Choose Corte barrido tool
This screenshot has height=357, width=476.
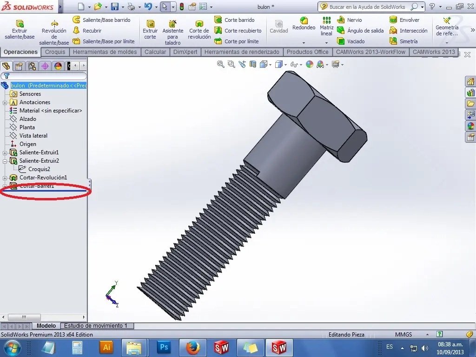click(234, 20)
